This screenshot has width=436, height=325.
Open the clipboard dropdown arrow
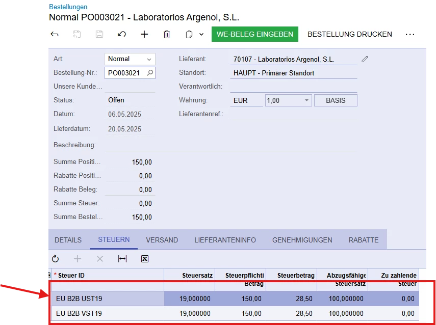pos(201,35)
